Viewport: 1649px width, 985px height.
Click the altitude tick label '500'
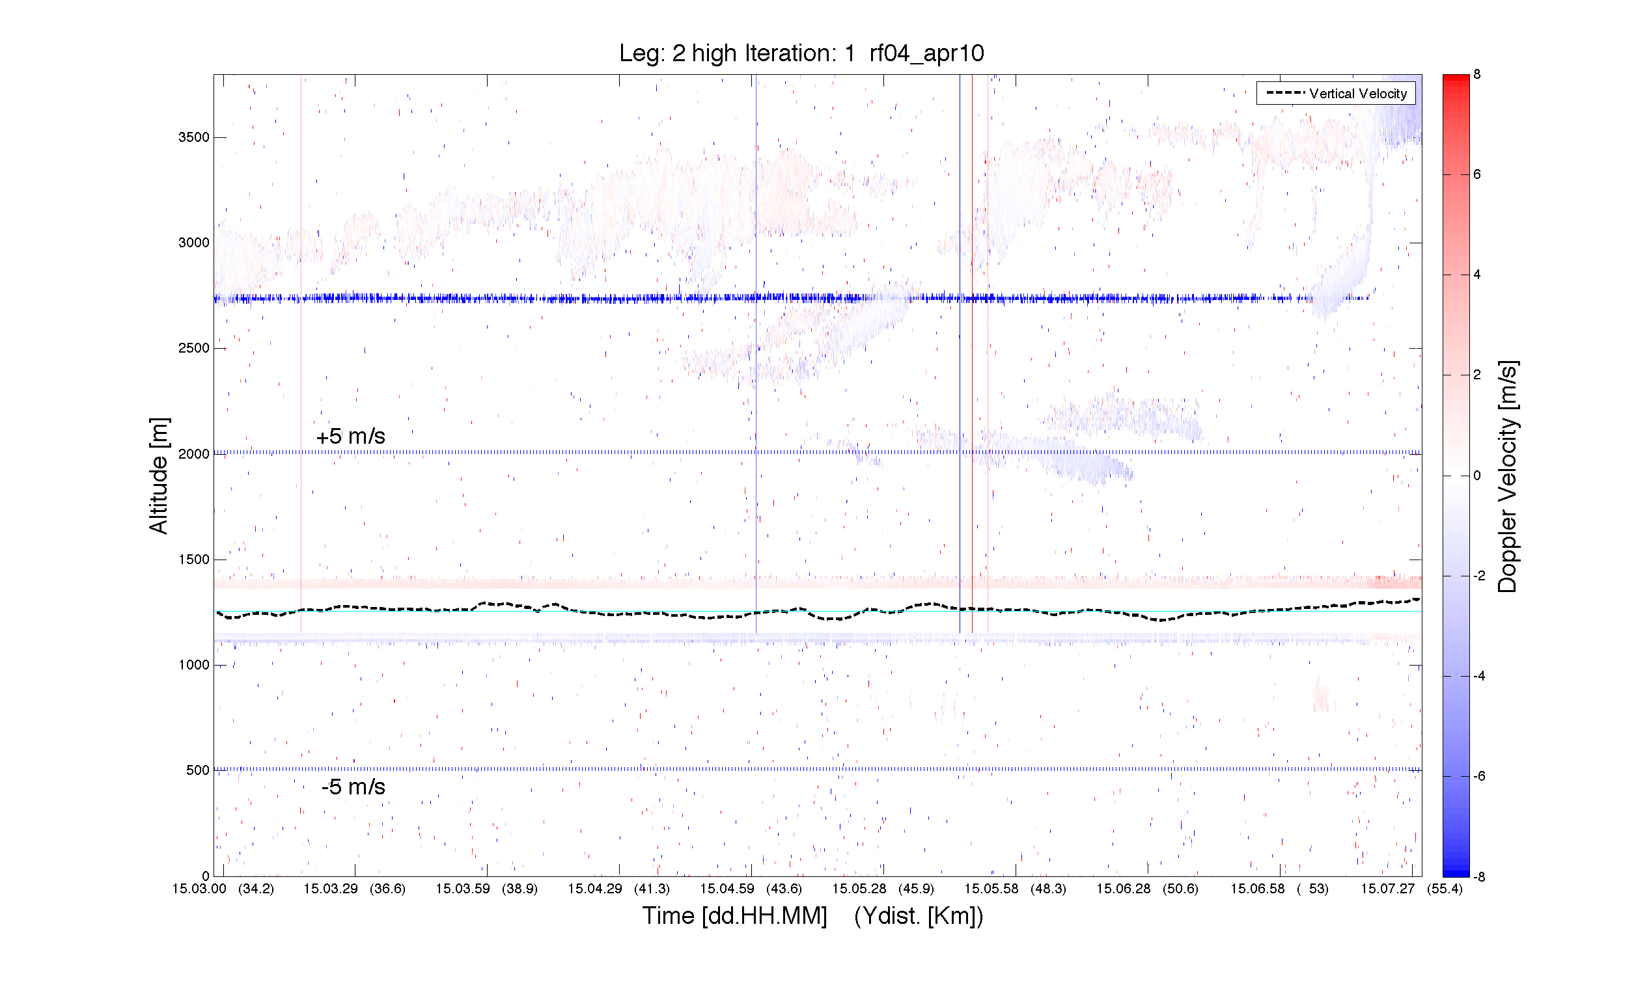[x=198, y=770]
